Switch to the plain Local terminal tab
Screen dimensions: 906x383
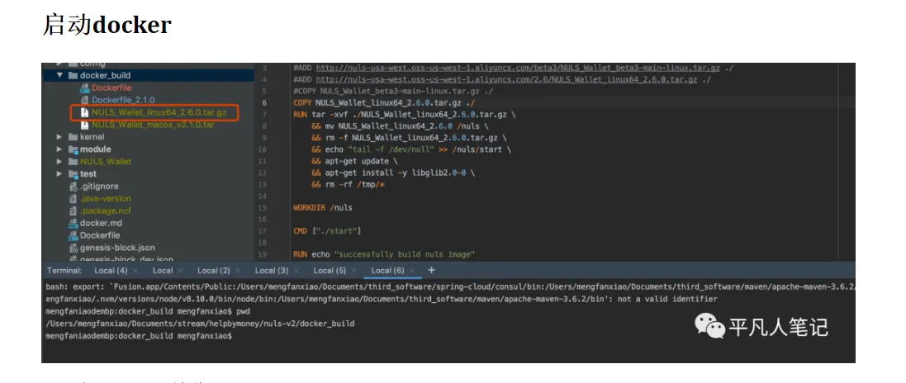[x=163, y=271]
